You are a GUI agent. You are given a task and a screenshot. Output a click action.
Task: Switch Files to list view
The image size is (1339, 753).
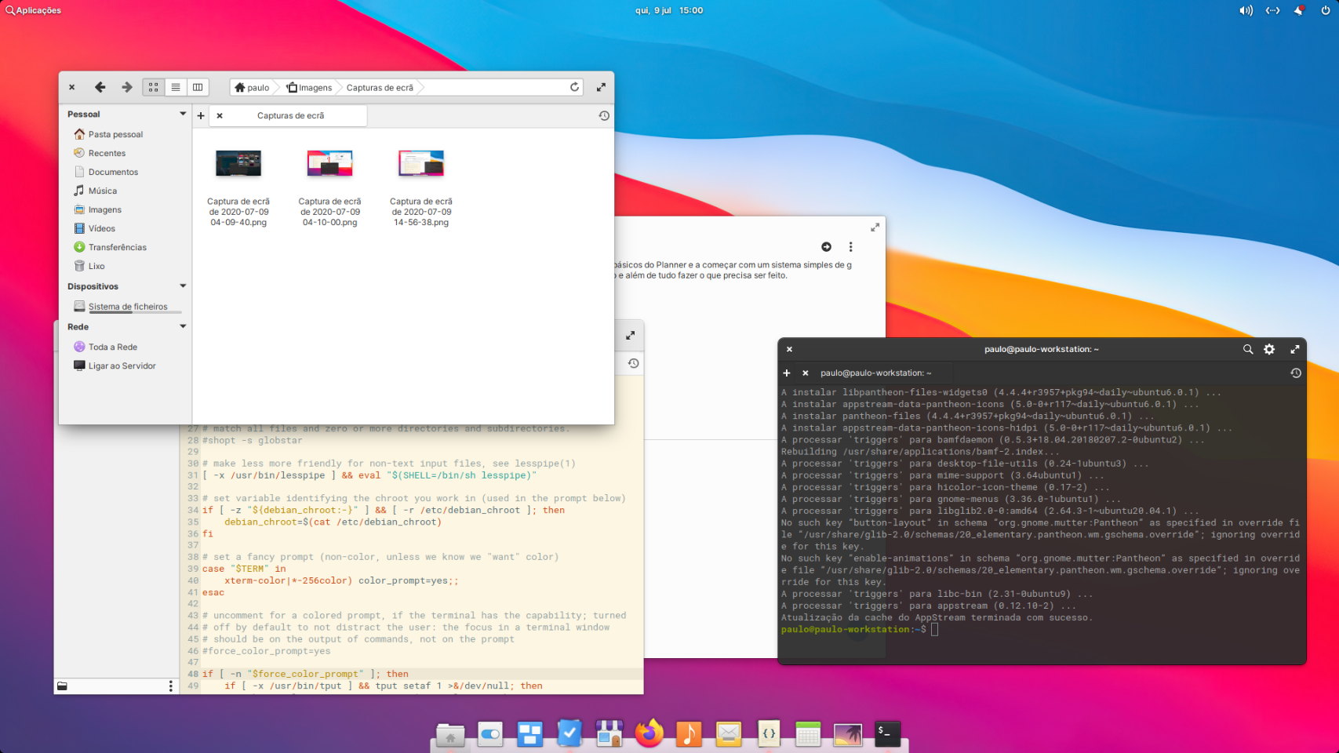(x=176, y=87)
